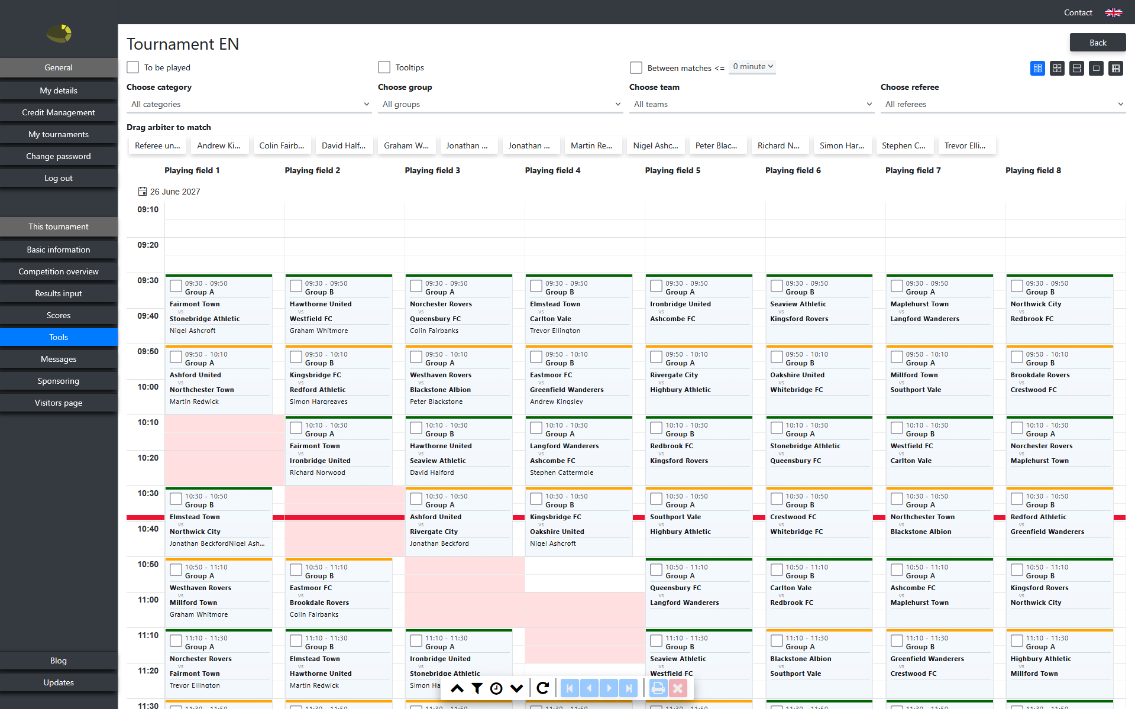The height and width of the screenshot is (709, 1135).
Task: Go to My tournaments
Action: coord(59,134)
